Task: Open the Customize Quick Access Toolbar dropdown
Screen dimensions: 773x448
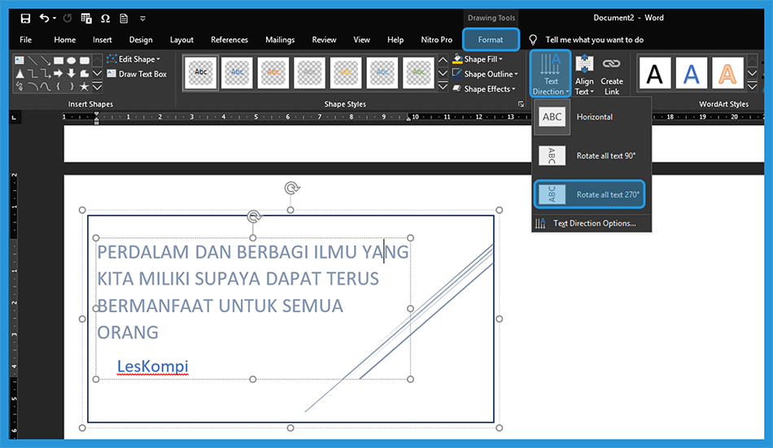Action: [142, 19]
